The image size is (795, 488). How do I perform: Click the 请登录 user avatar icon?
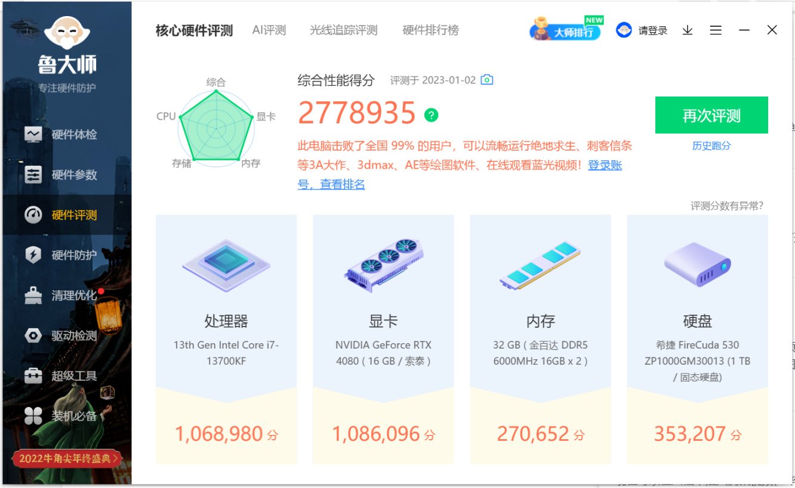pos(624,30)
